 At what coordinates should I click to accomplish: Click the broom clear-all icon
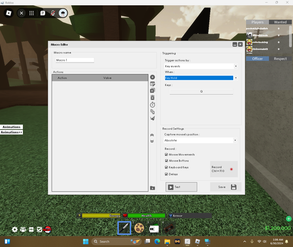(152, 118)
